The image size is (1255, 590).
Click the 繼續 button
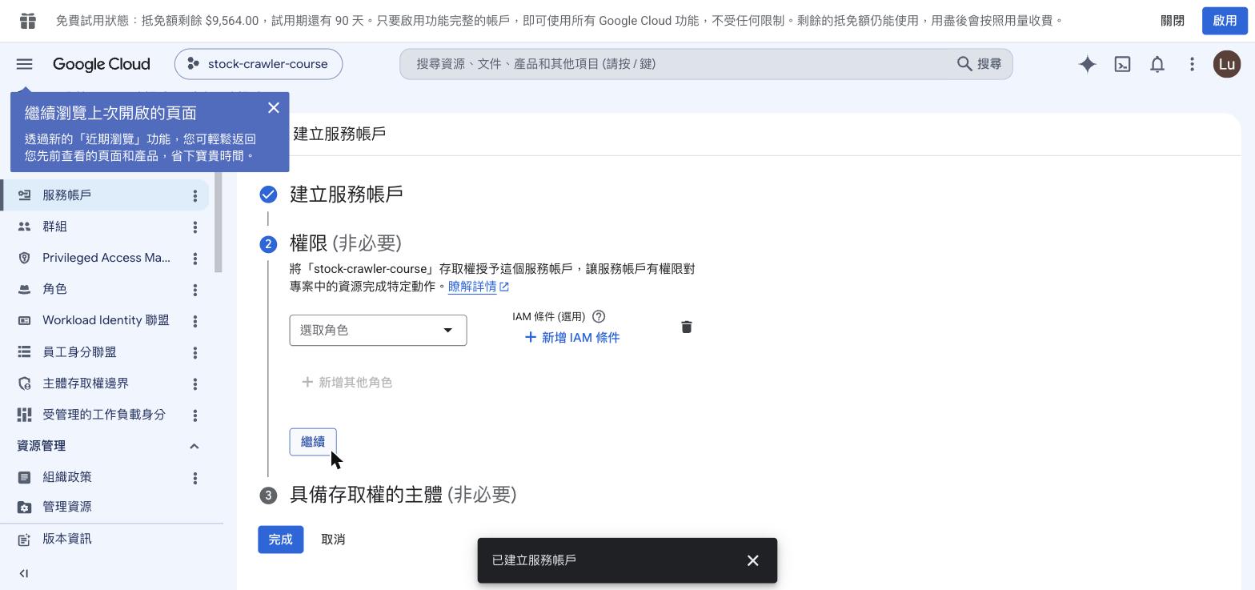point(313,442)
